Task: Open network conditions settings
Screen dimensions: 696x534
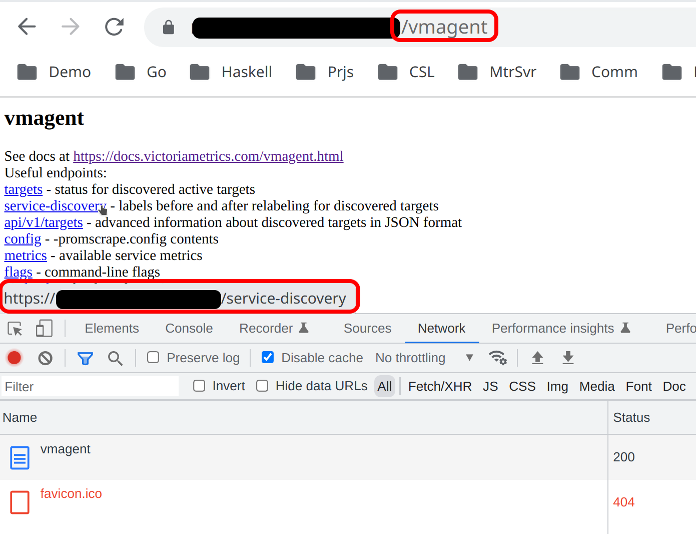Action: click(x=498, y=358)
